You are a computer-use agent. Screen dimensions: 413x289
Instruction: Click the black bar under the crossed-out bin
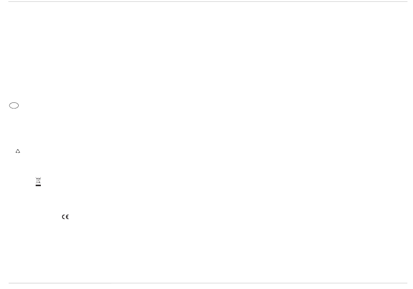38,185
